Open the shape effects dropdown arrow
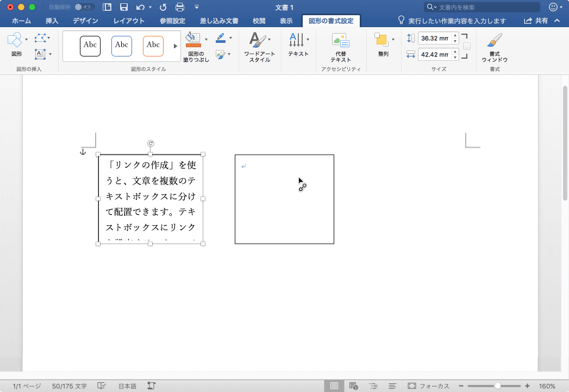569x392 pixels. [x=229, y=54]
